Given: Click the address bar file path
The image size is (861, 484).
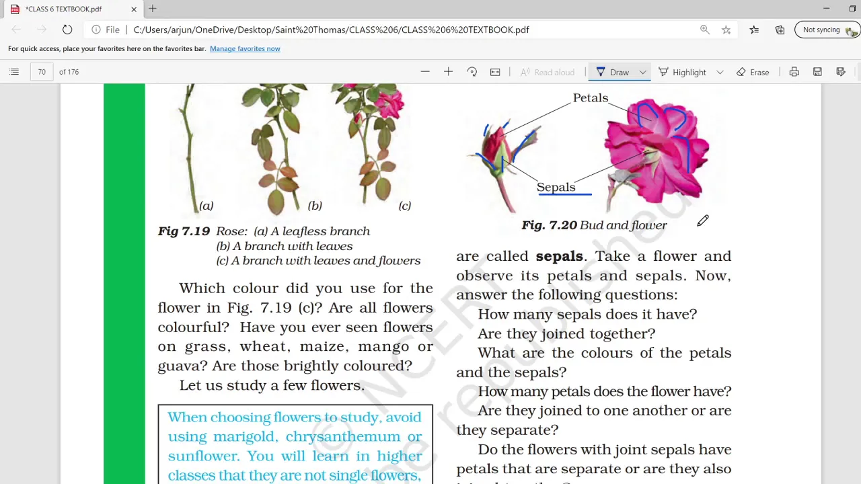Looking at the screenshot, I should pos(331,30).
